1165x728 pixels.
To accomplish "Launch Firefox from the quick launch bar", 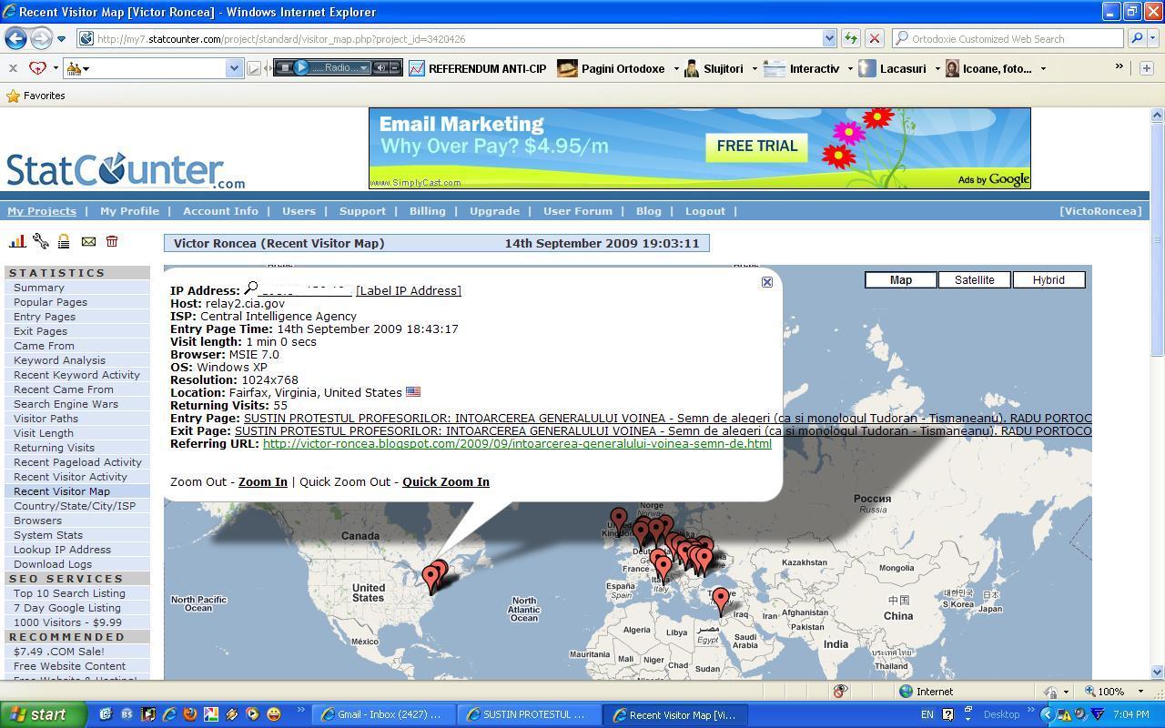I will 190,714.
